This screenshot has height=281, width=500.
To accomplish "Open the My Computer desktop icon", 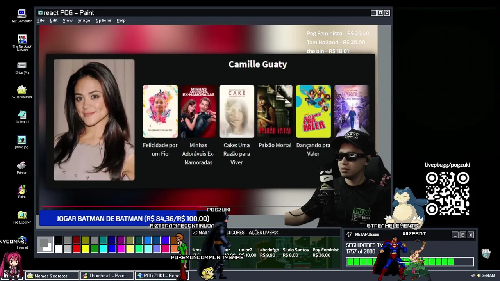I will click(x=22, y=16).
